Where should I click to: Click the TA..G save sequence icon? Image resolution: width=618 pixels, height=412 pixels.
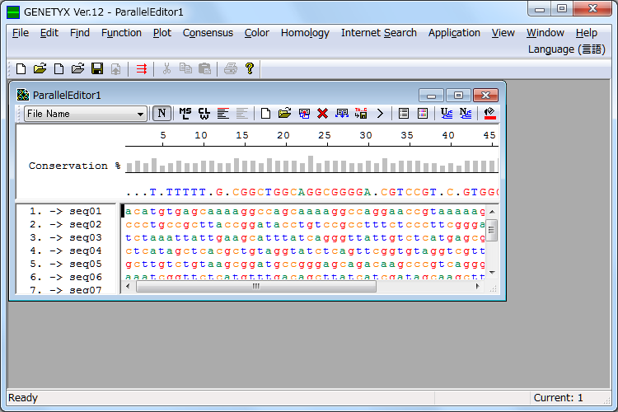[x=361, y=114]
